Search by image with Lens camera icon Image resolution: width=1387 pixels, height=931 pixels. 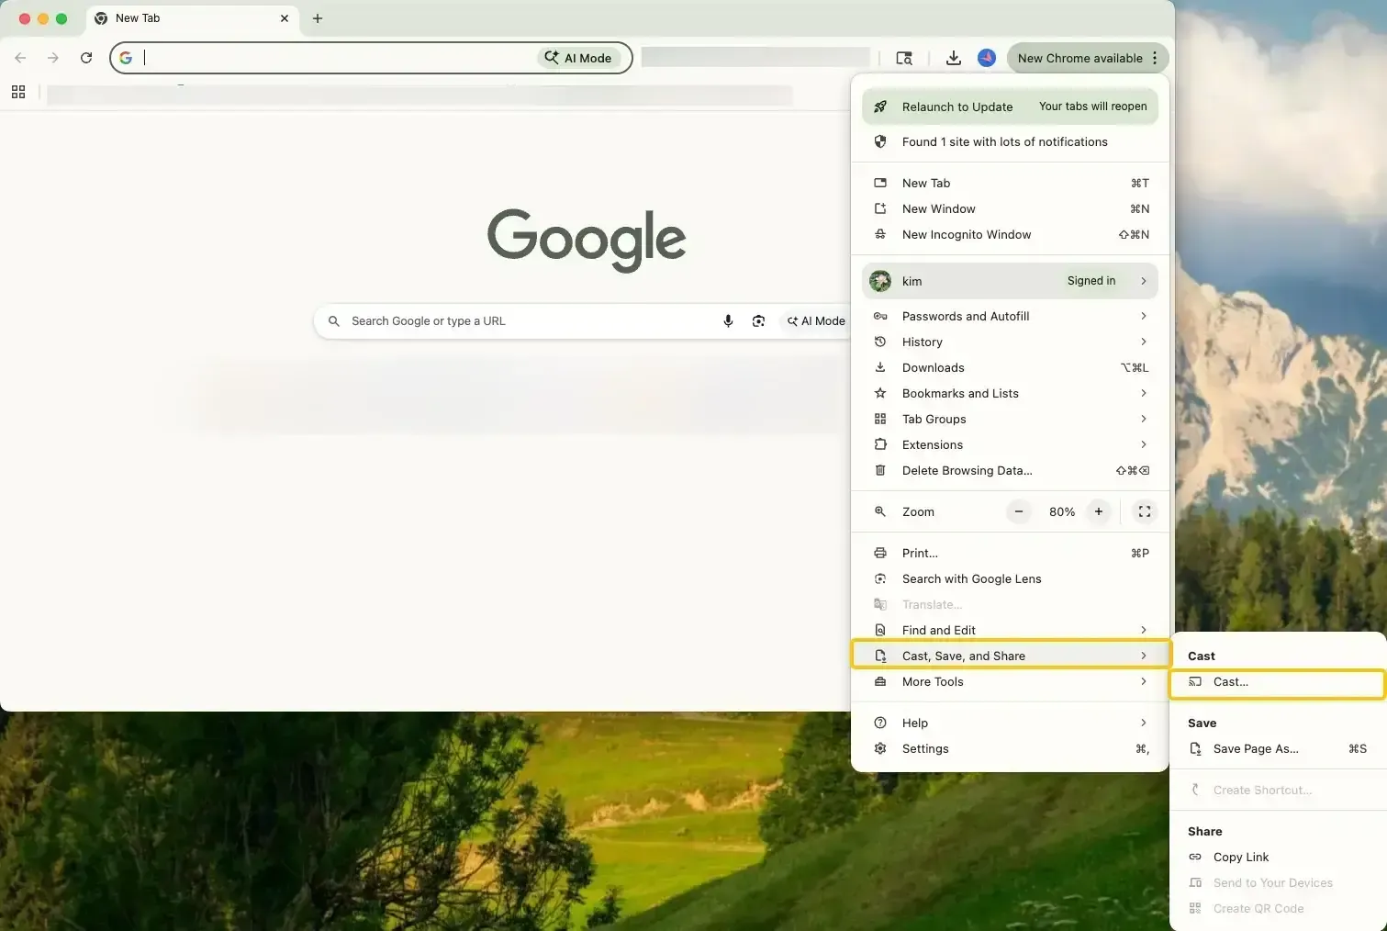(758, 321)
